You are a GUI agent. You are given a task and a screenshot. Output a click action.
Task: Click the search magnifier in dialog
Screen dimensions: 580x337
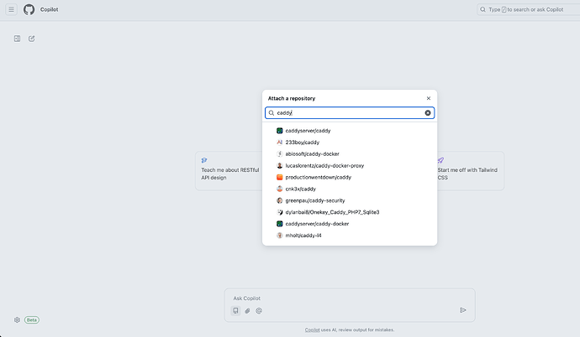point(272,113)
